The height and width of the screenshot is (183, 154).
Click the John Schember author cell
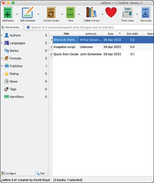pyautogui.click(x=91, y=54)
